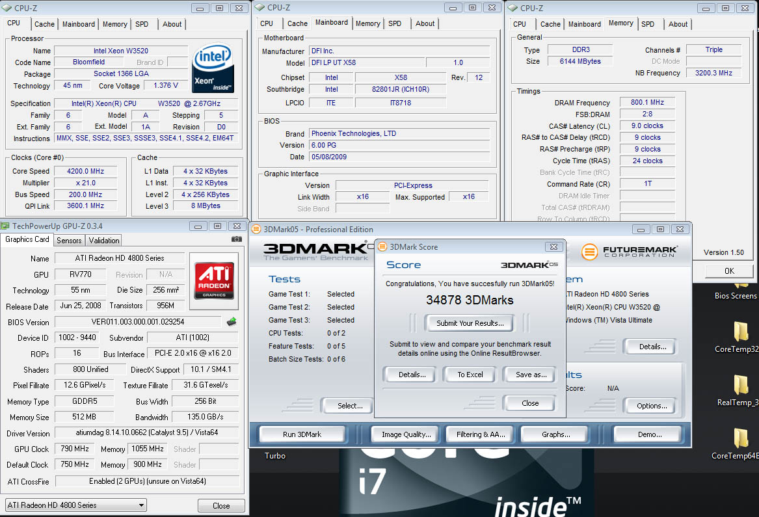Open the GPU selection dropdown in GPU-Z

pyautogui.click(x=76, y=505)
